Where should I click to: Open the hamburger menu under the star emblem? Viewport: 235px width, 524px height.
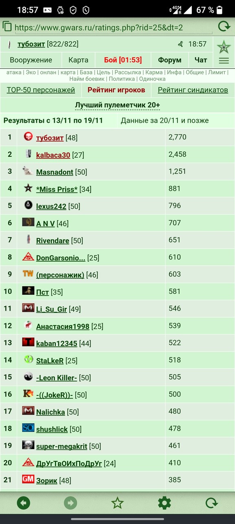pos(224,61)
